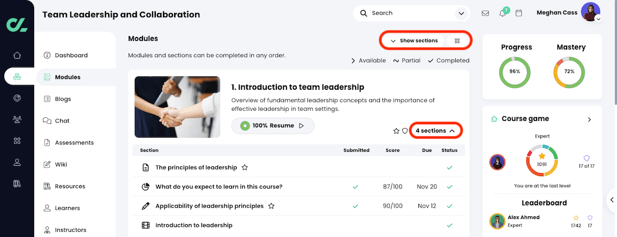
Task: Open the mail envelope icon in header
Action: click(485, 13)
